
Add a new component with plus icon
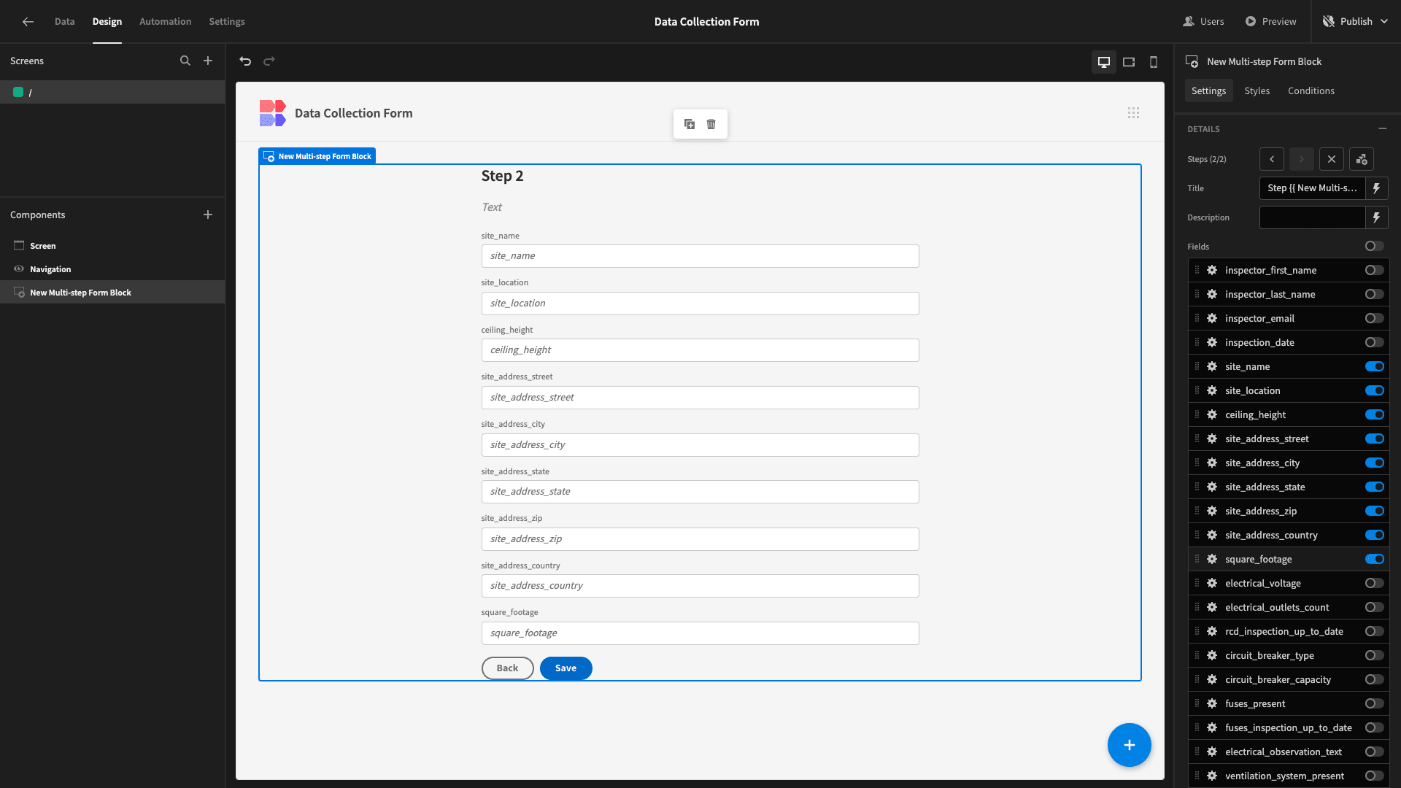pos(208,215)
